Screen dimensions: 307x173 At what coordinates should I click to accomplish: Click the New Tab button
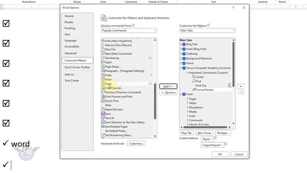pos(187,133)
